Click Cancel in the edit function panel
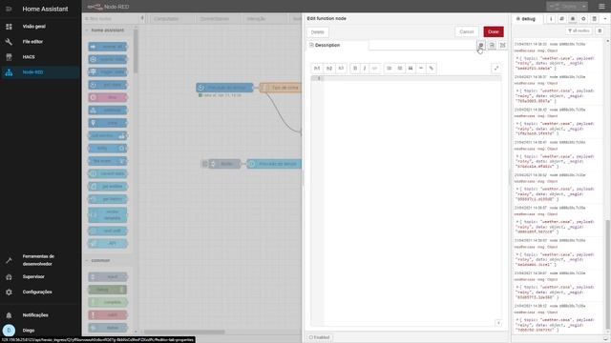This screenshot has height=343, width=611. pos(467,31)
